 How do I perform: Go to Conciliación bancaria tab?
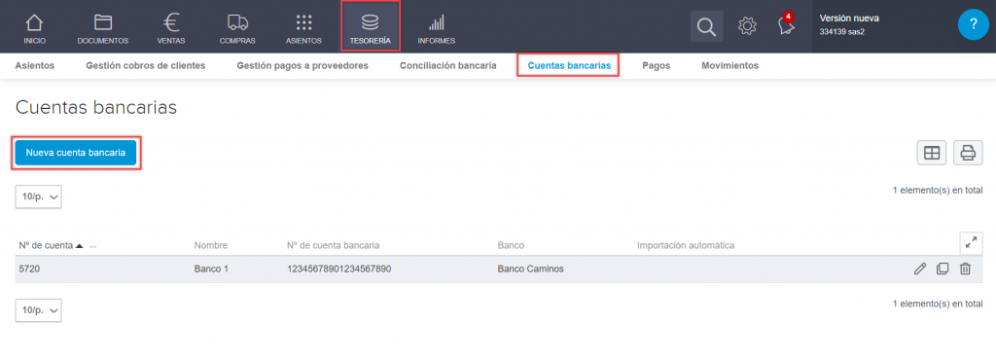click(447, 65)
